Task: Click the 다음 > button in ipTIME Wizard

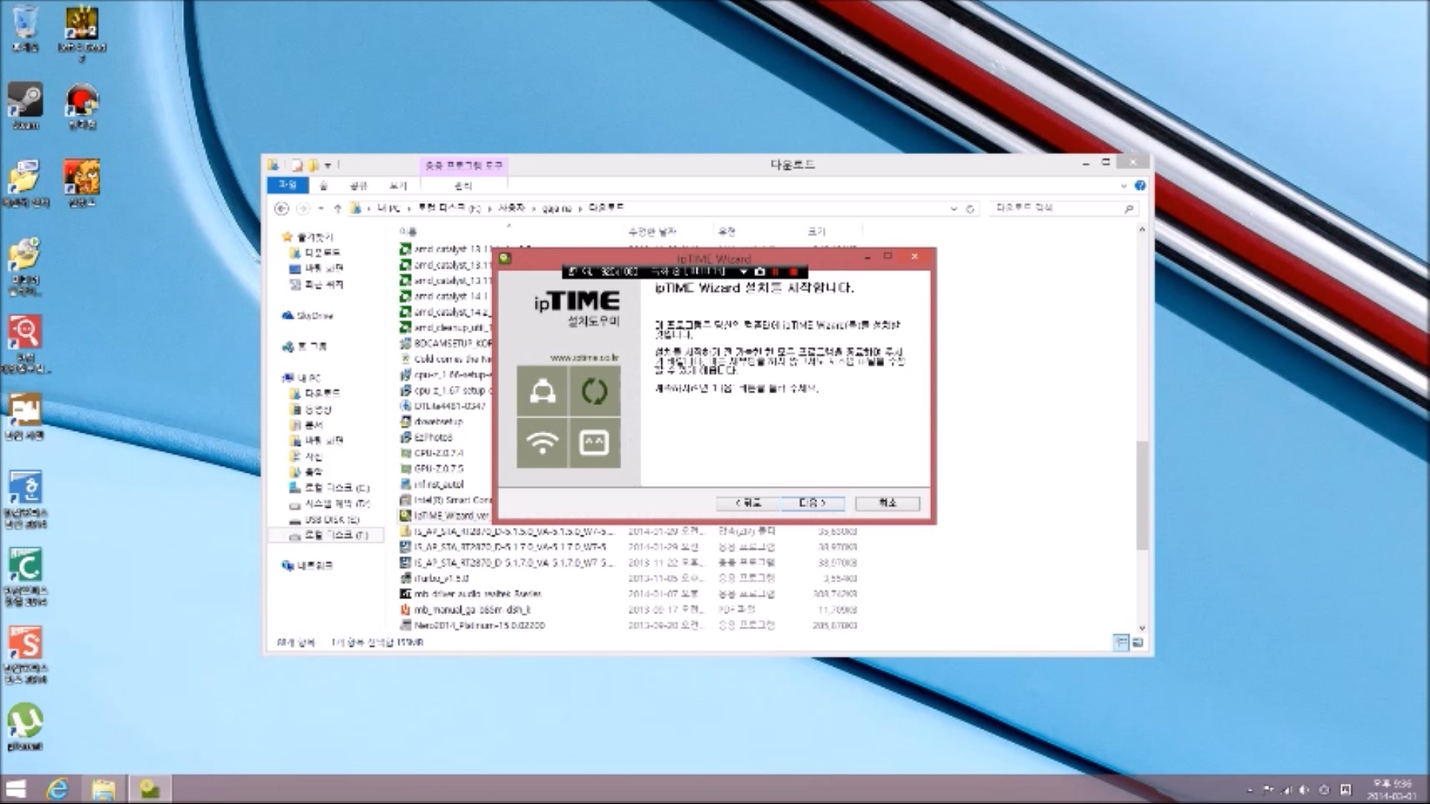Action: pyautogui.click(x=813, y=503)
